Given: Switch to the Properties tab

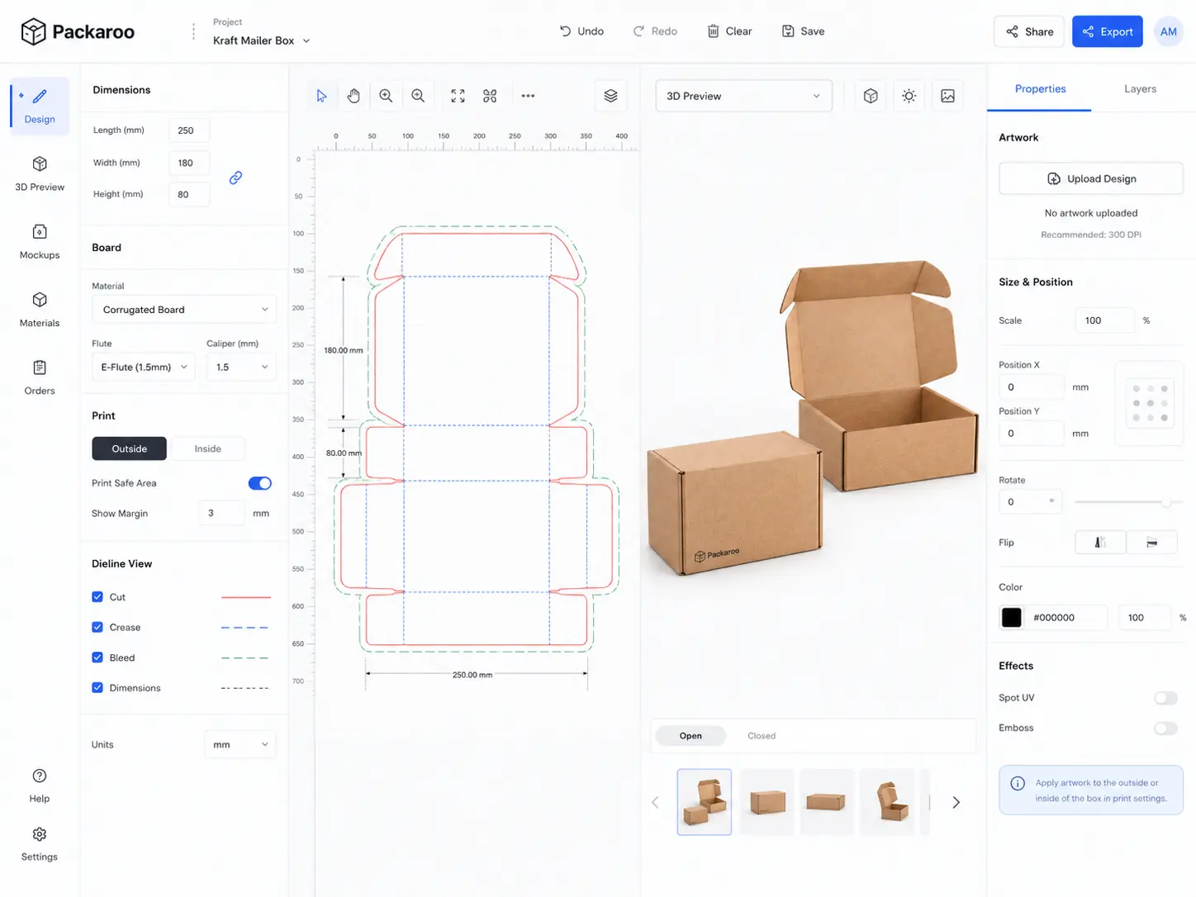Looking at the screenshot, I should (x=1040, y=88).
